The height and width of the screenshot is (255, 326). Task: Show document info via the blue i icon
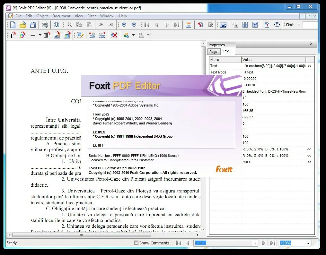pos(56,25)
